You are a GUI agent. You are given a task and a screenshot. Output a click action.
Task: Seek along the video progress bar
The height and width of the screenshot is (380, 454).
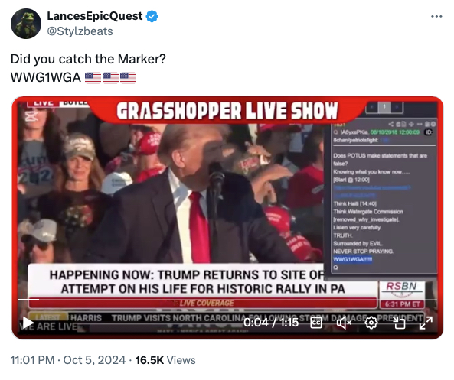point(226,300)
